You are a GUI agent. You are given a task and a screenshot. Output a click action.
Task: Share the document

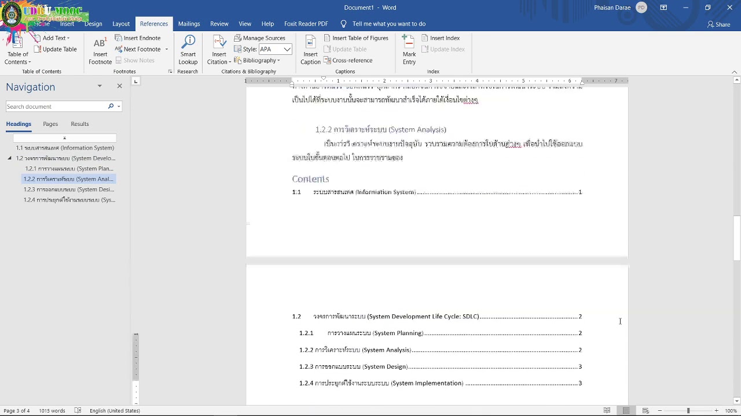click(718, 24)
